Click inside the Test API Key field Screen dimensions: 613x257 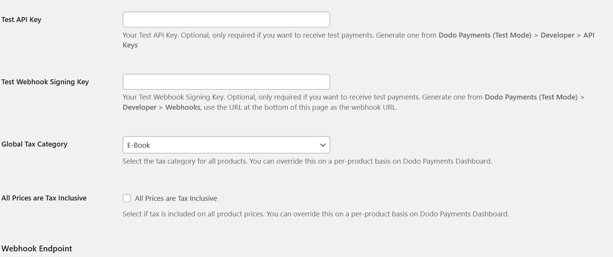tap(226, 19)
